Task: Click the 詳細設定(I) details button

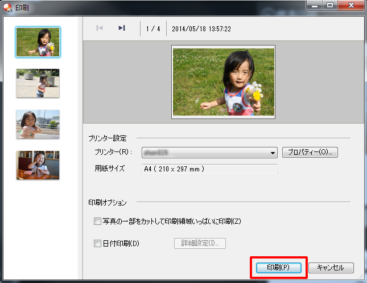Action: (x=199, y=244)
